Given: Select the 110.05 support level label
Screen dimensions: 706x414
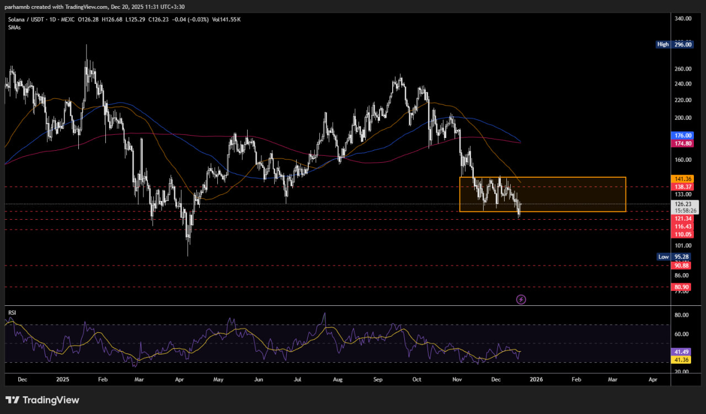Looking at the screenshot, I should point(683,234).
